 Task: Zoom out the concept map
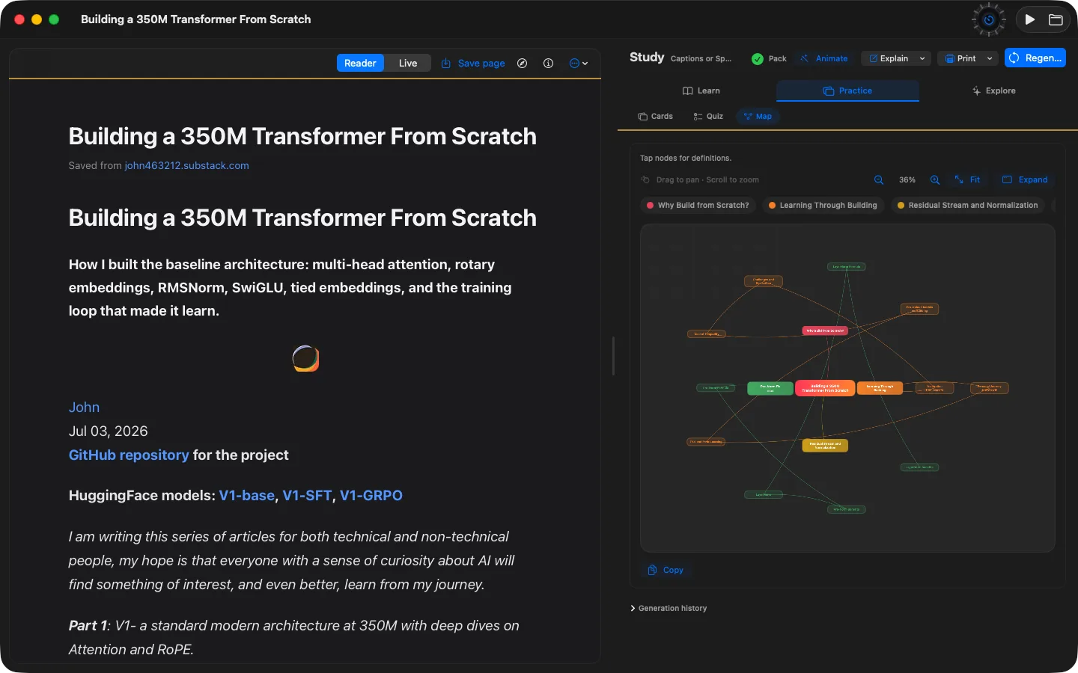point(879,180)
